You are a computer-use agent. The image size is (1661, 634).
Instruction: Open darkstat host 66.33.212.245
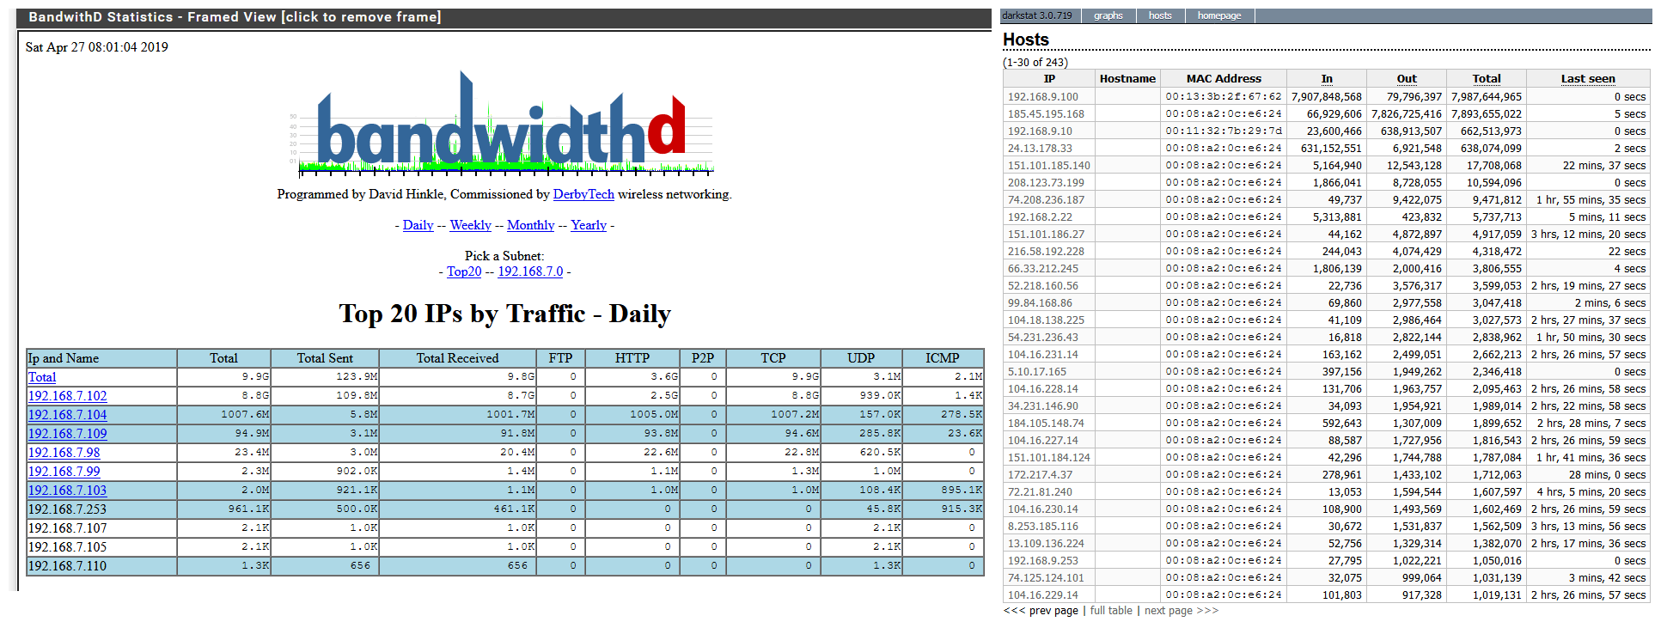(x=1043, y=269)
